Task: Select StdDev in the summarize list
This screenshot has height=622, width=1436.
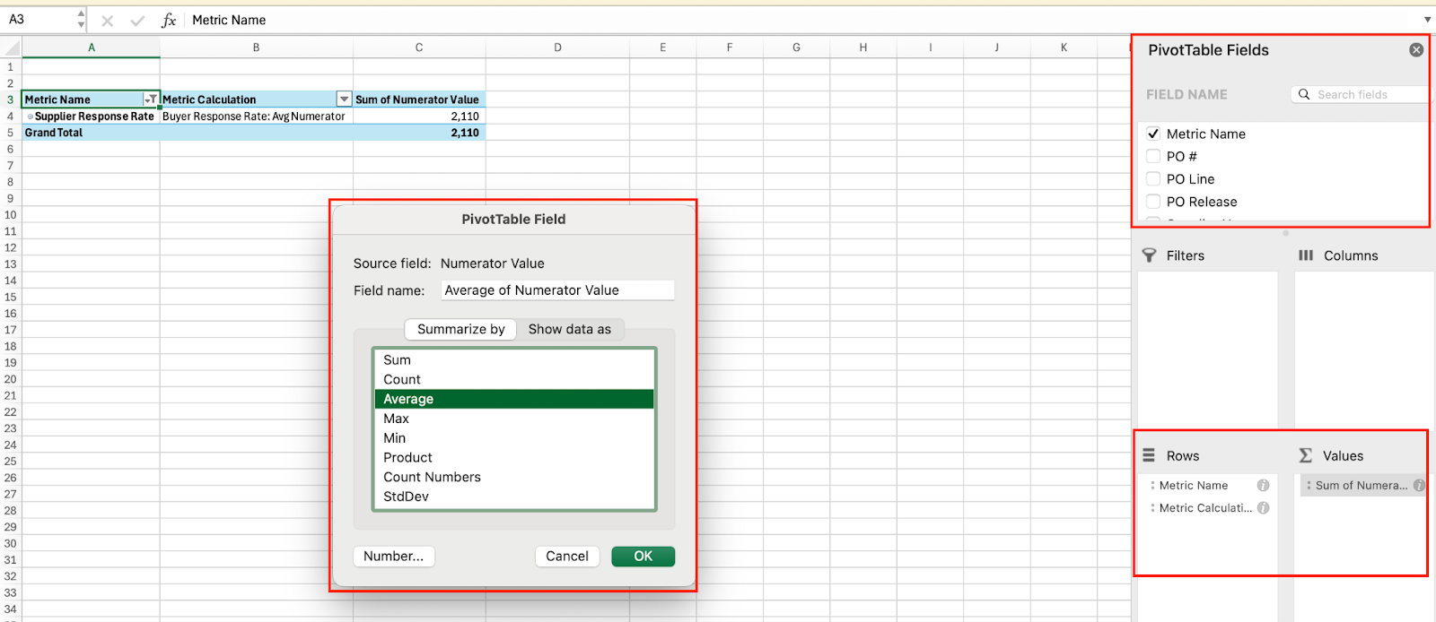Action: pos(514,497)
